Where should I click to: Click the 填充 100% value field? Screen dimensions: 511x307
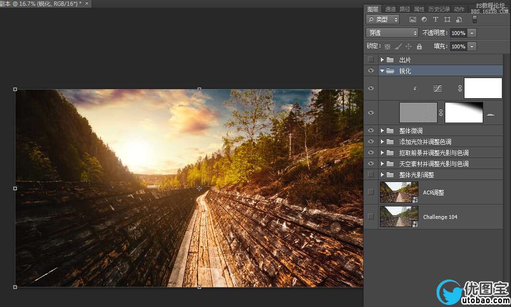click(458, 46)
